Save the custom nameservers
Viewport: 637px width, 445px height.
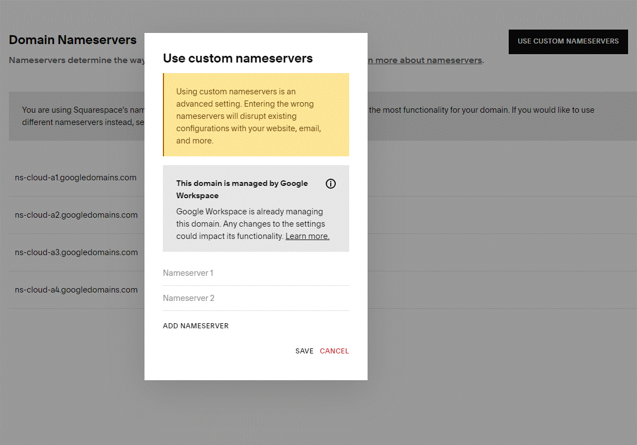click(x=304, y=351)
